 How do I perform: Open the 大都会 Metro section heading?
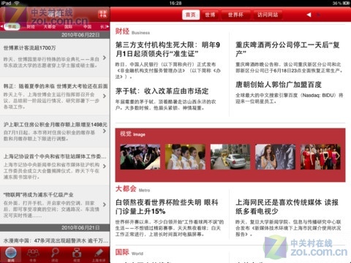click(132, 189)
